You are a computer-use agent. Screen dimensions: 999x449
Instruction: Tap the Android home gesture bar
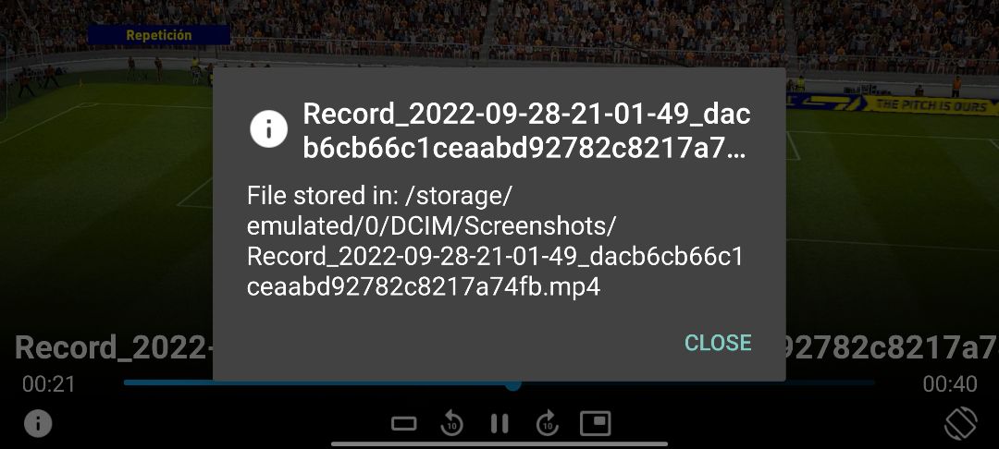(x=499, y=443)
